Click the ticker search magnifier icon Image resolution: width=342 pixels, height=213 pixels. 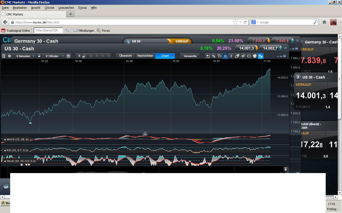pyautogui.click(x=67, y=31)
